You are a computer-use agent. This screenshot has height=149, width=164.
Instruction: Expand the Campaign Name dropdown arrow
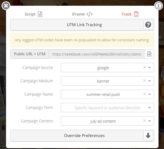pos(150,94)
